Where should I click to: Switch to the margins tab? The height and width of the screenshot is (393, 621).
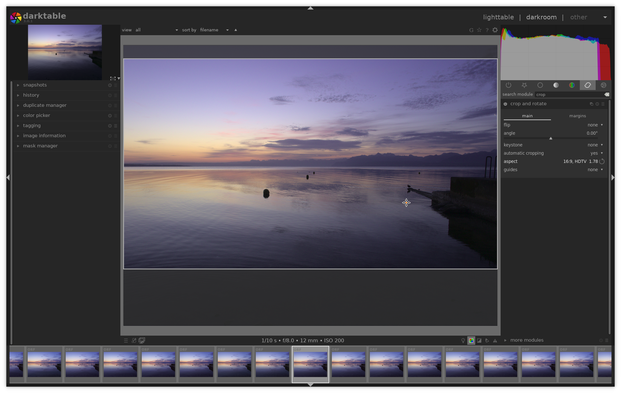coord(577,116)
